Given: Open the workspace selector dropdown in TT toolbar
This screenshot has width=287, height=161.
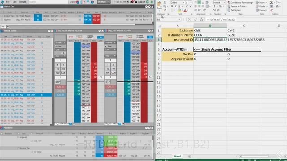Looking at the screenshot, I should coord(104,2).
